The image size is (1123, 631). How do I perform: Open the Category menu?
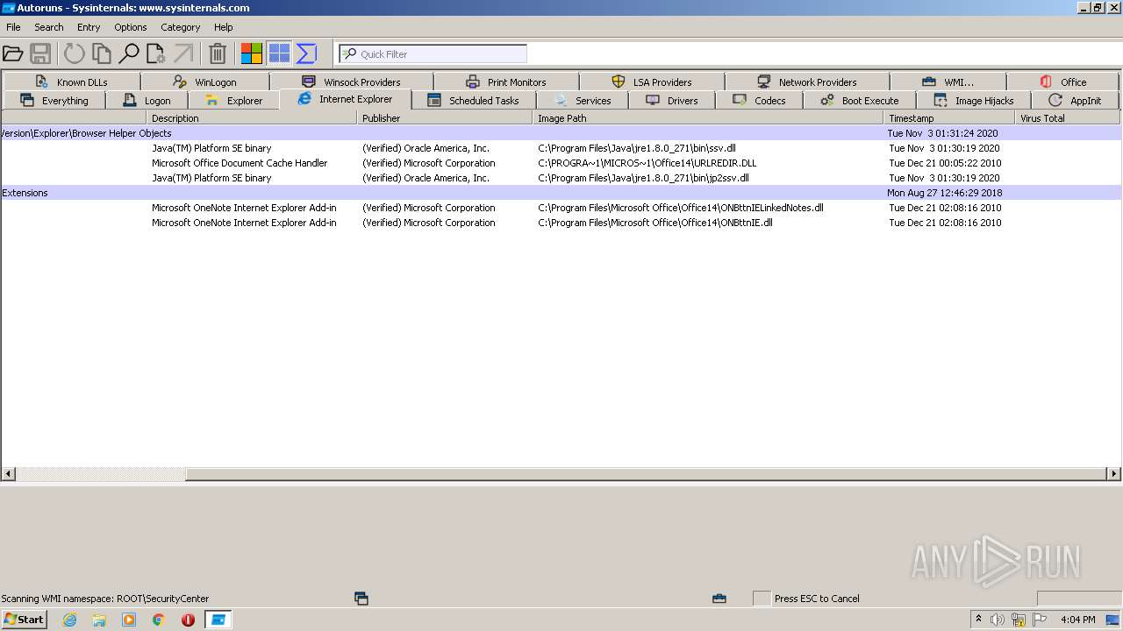[x=181, y=27]
